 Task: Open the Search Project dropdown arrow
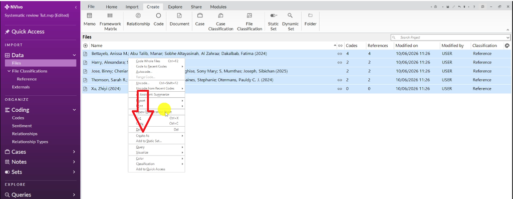(507, 37)
